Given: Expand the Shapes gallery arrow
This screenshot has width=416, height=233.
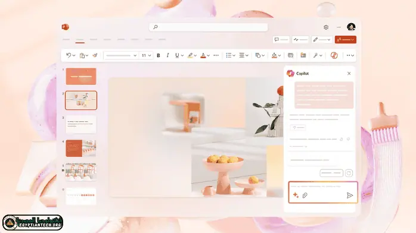Looking at the screenshot, I should (263, 55).
